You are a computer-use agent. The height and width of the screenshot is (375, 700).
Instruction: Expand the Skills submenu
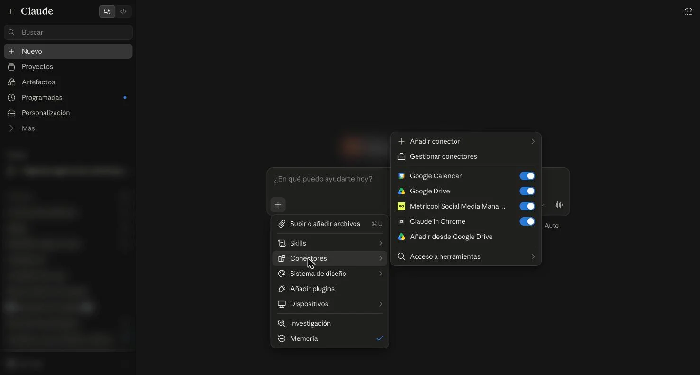tap(329, 243)
